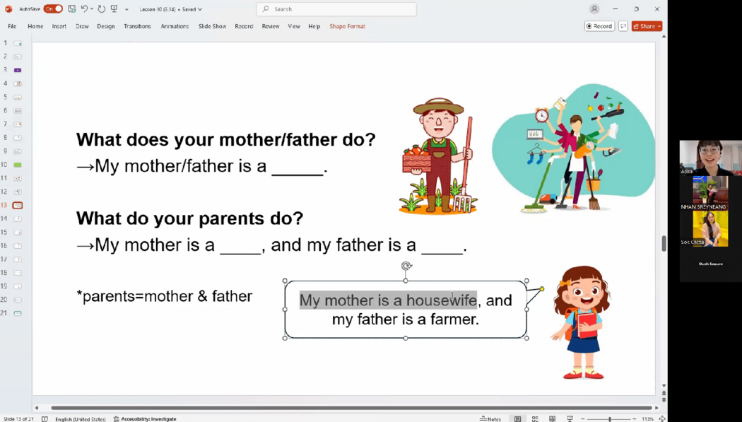Start presentation from beginning icon
The height and width of the screenshot is (422, 742).
coord(114,9)
